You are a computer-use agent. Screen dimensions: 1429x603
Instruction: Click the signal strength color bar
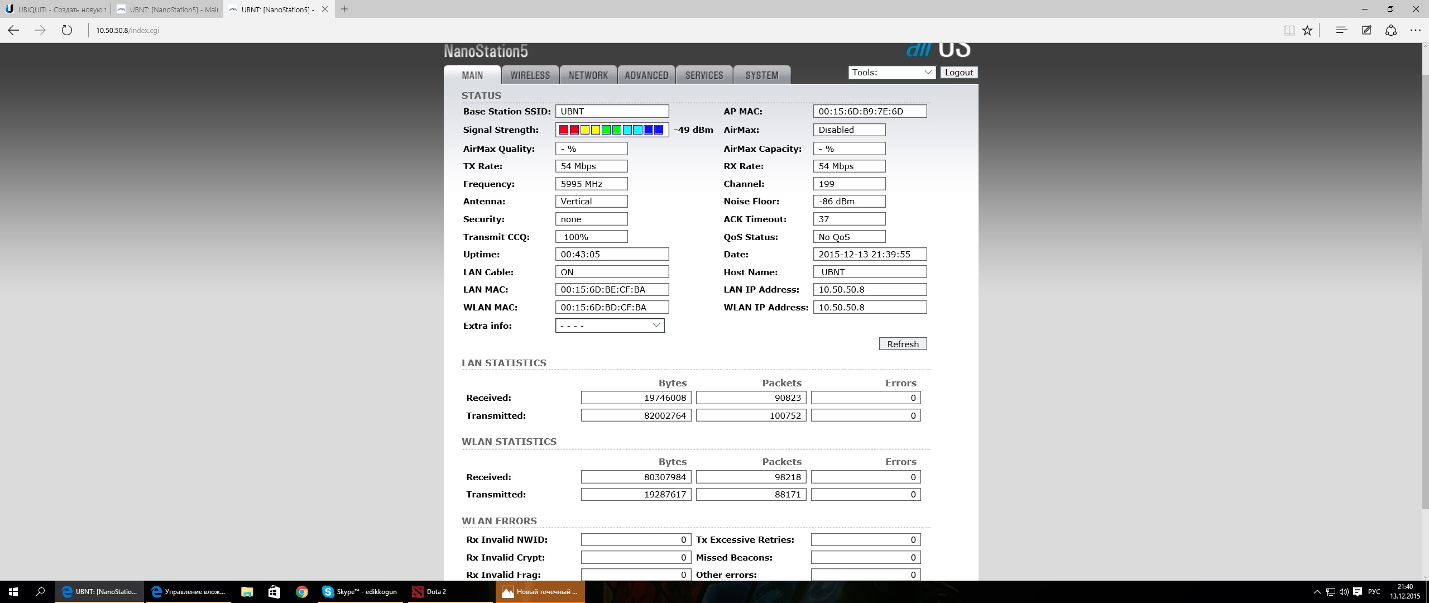coord(612,130)
